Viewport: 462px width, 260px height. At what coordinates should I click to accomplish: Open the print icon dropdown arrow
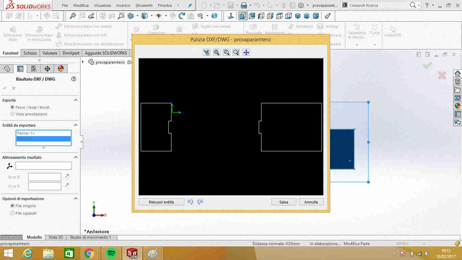[x=250, y=5]
